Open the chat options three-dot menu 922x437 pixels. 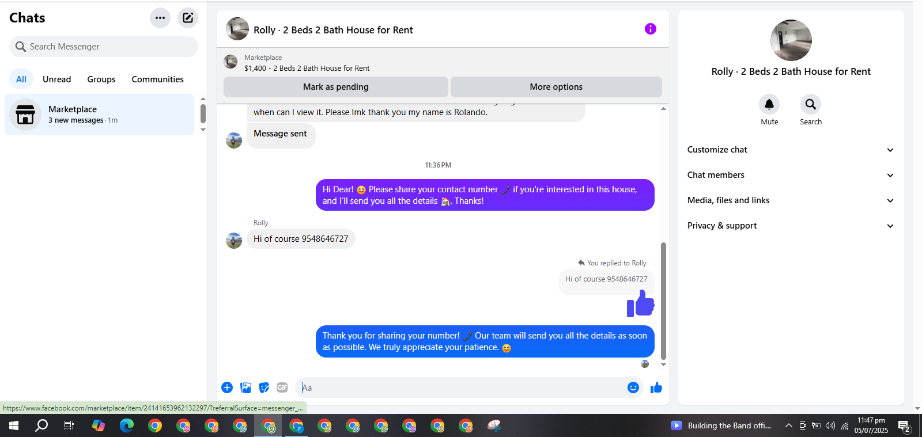[160, 18]
